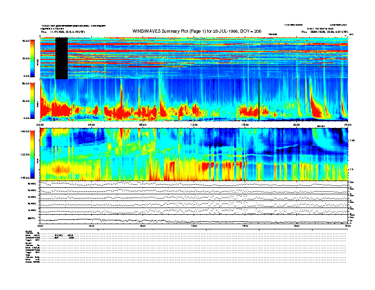Click the top spectrogram's rainbow color bar
Viewport: 375px width, 290px height.
pos(32,58)
